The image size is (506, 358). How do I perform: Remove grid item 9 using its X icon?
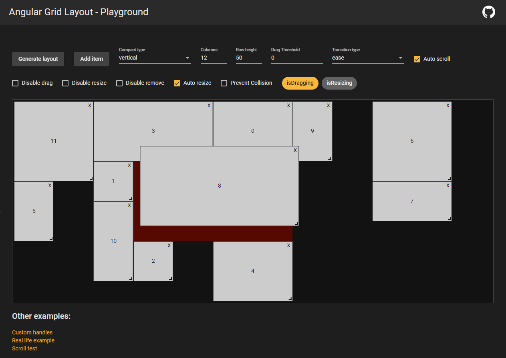pos(329,106)
